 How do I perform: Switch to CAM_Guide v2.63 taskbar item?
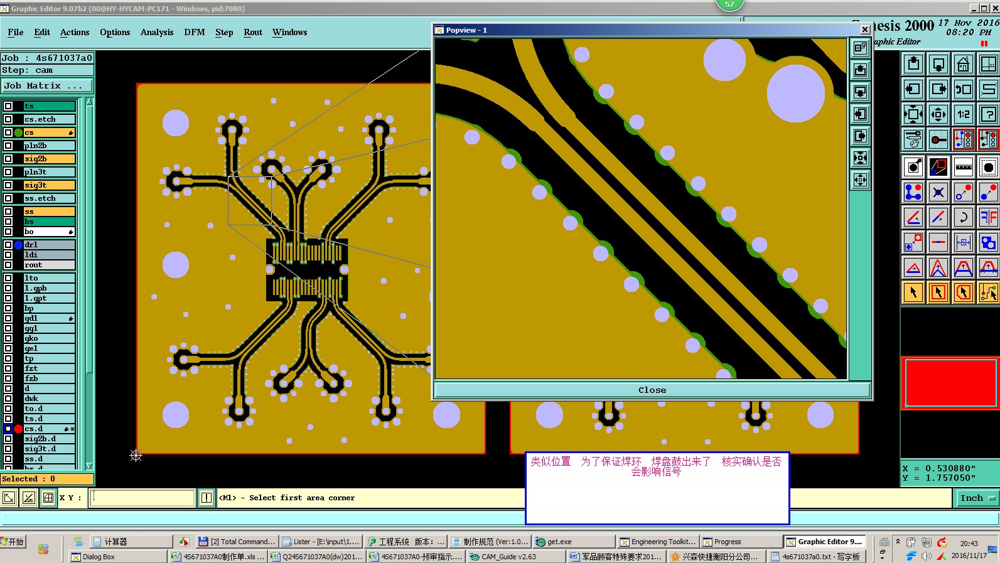[515, 557]
